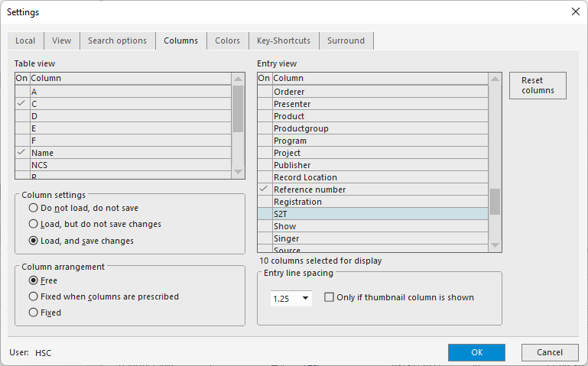
Task: Click the Reset columns button
Action: 538,86
